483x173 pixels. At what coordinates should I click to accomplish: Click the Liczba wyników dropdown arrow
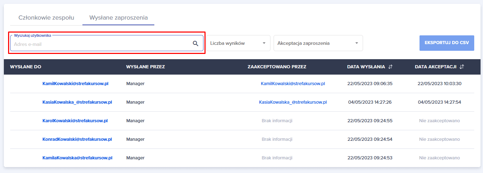pyautogui.click(x=264, y=43)
